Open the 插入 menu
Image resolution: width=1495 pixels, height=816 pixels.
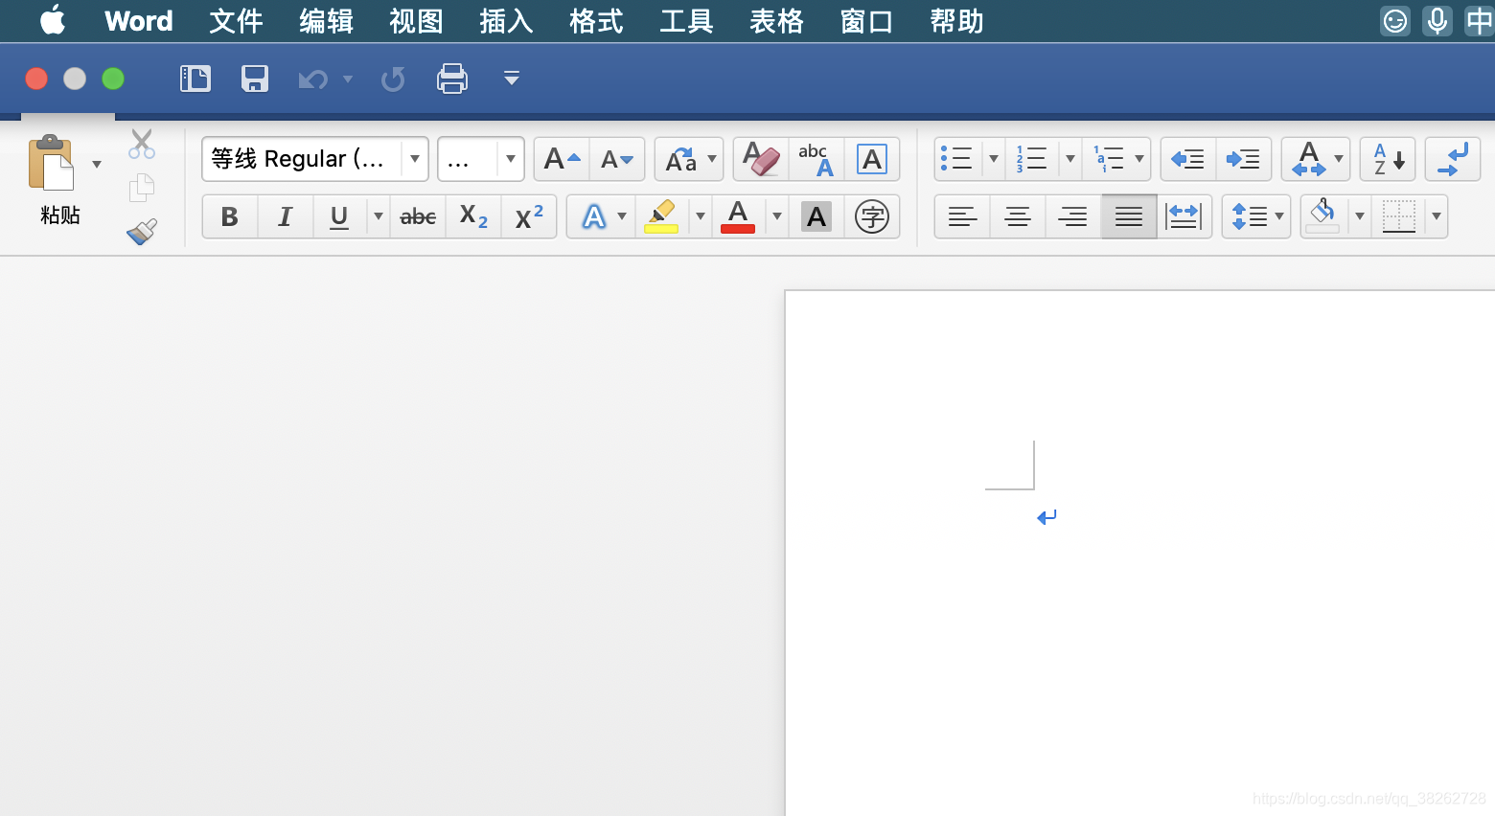pos(506,21)
